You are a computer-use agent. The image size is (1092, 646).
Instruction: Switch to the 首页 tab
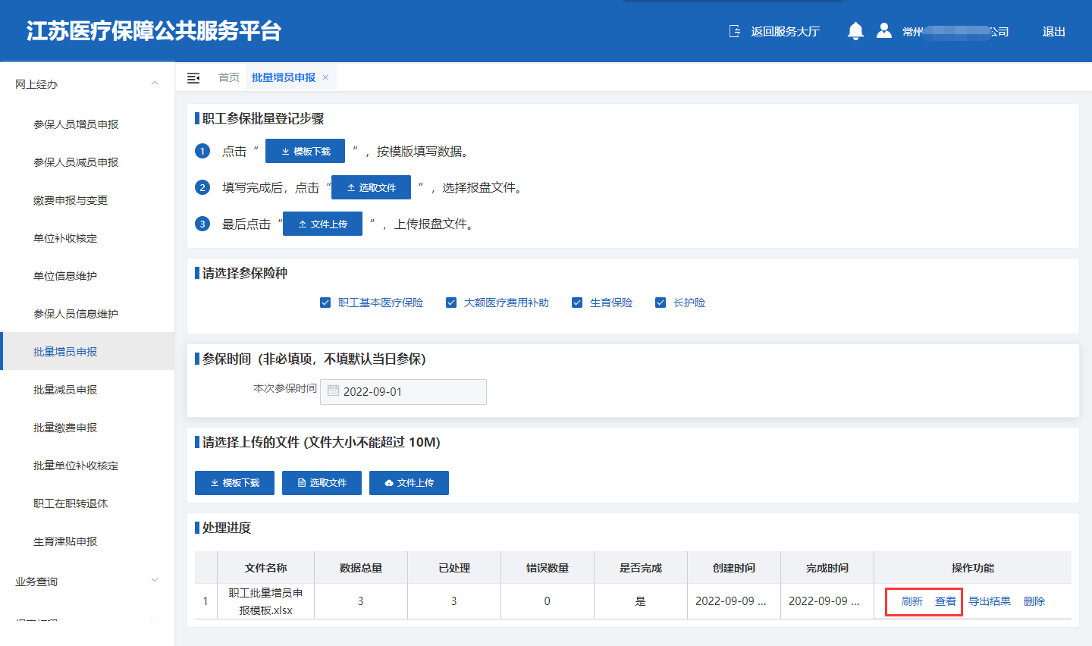(x=228, y=77)
